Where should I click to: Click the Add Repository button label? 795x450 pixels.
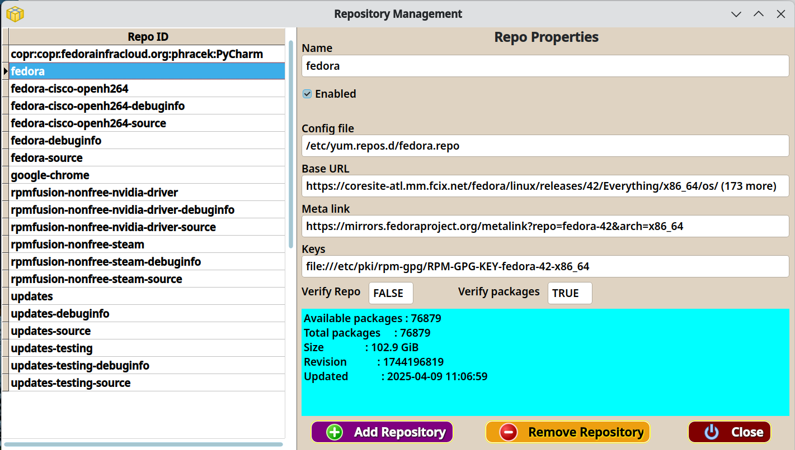[400, 432]
